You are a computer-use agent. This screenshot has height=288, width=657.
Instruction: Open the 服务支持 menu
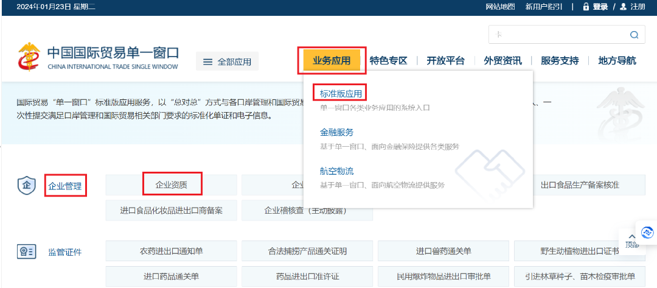tap(560, 61)
